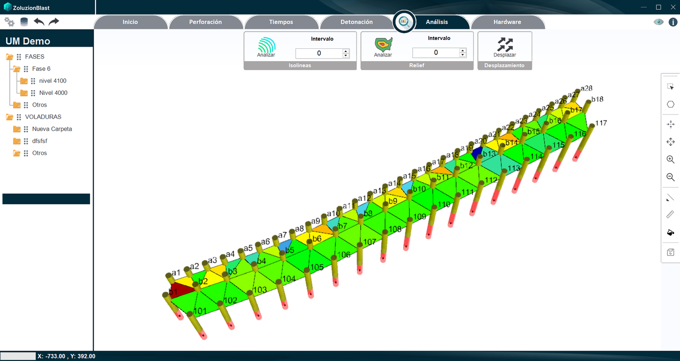Open the Detonación tab
The width and height of the screenshot is (680, 361).
[x=356, y=22]
